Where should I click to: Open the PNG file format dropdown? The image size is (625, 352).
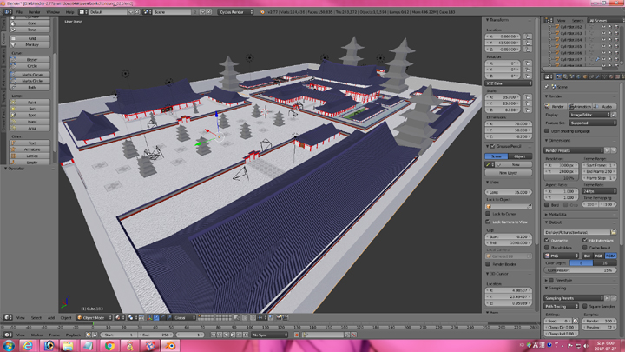(x=562, y=256)
